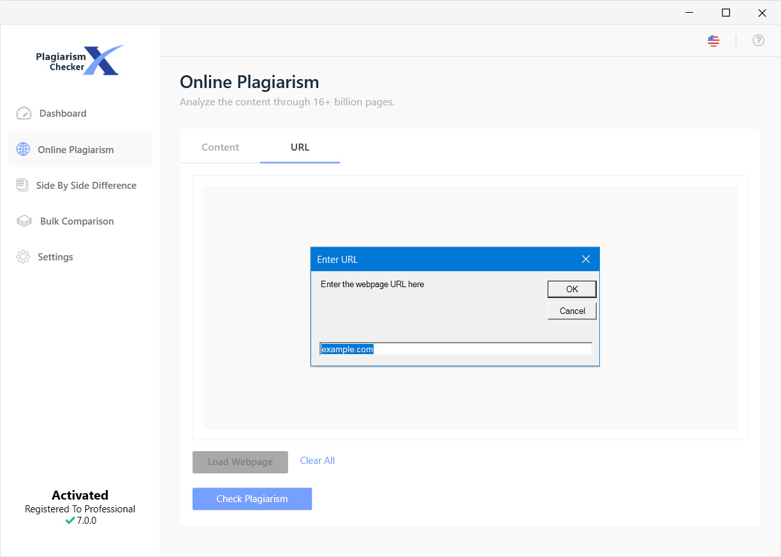
Task: Click the Bulk Comparison layers icon
Action: (24, 221)
